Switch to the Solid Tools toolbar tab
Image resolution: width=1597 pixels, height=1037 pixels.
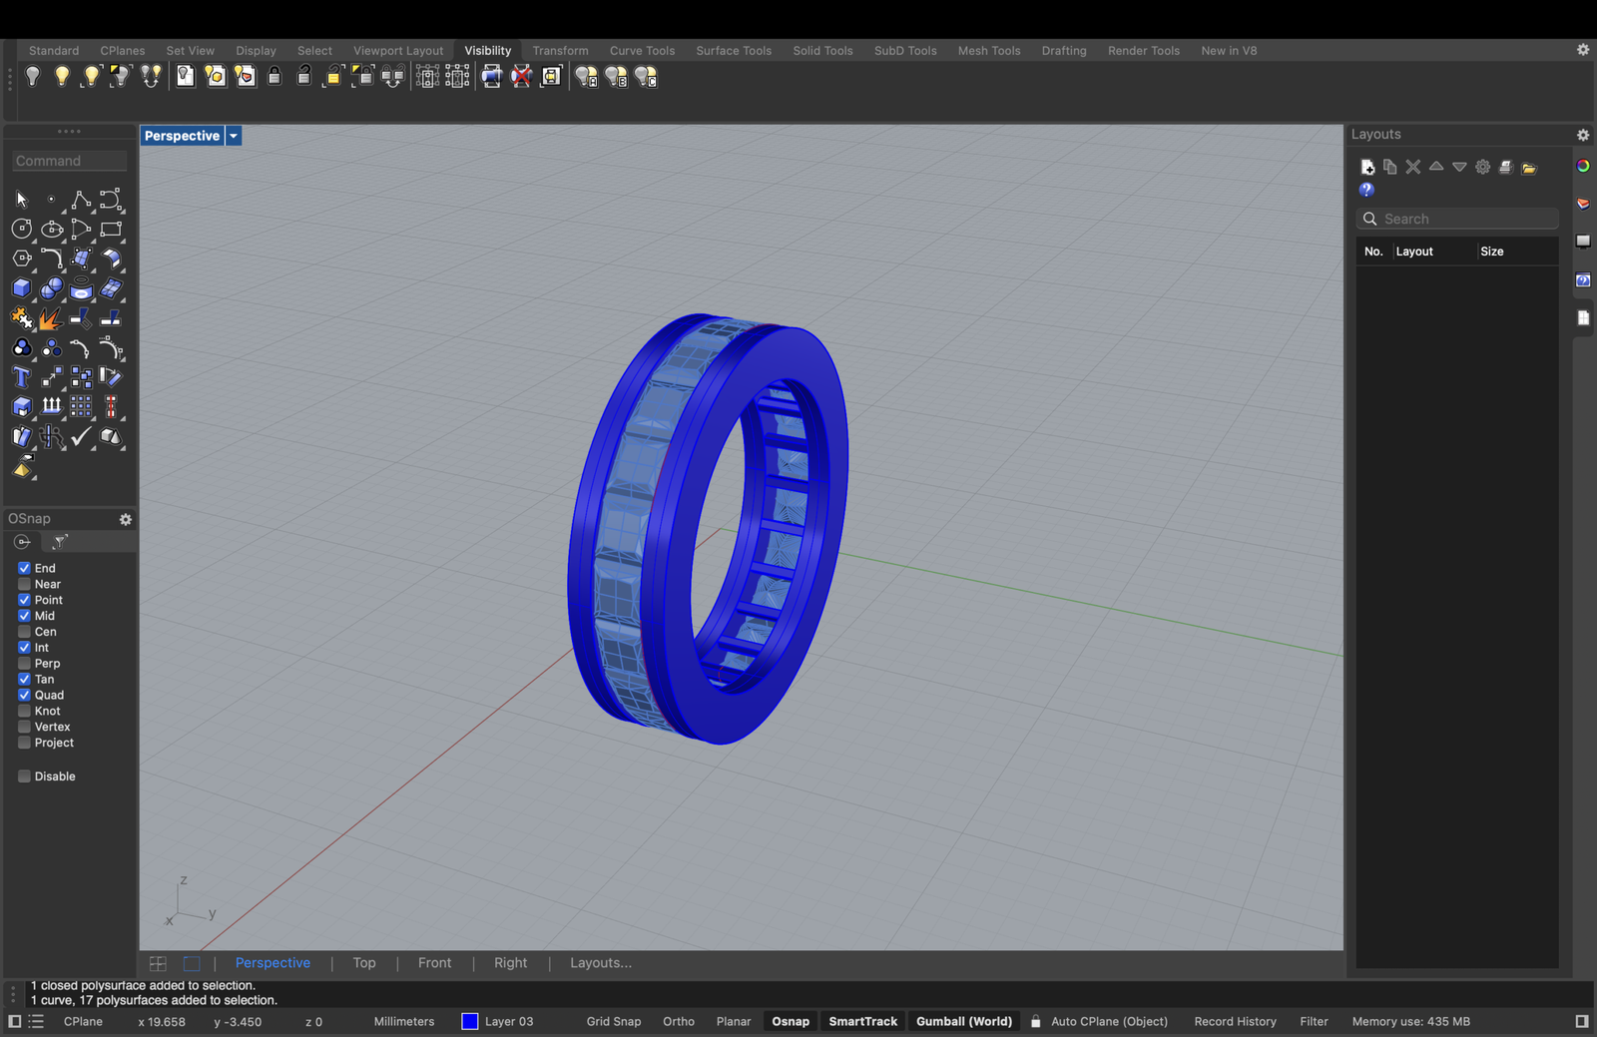click(822, 51)
